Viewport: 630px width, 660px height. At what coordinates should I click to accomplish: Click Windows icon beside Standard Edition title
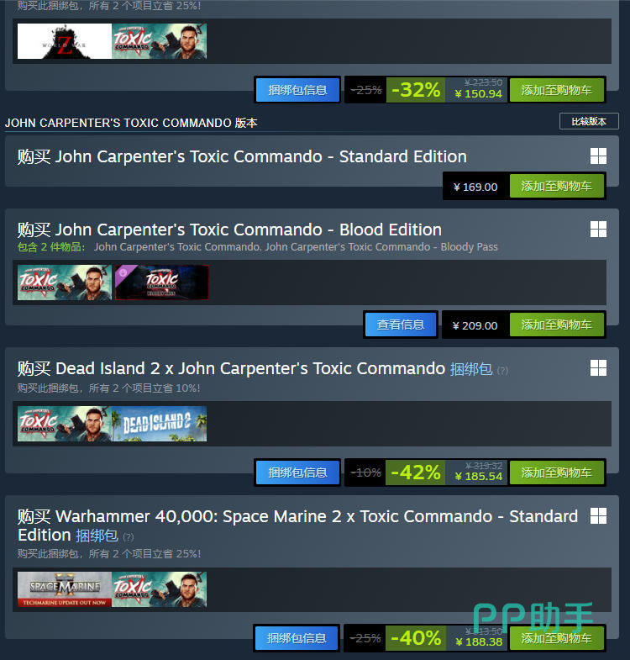click(598, 156)
